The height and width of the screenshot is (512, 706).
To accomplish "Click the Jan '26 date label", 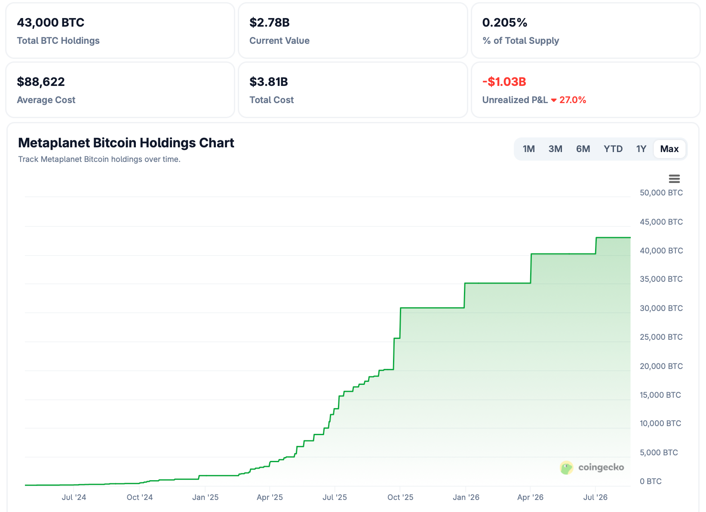I will pos(466,497).
